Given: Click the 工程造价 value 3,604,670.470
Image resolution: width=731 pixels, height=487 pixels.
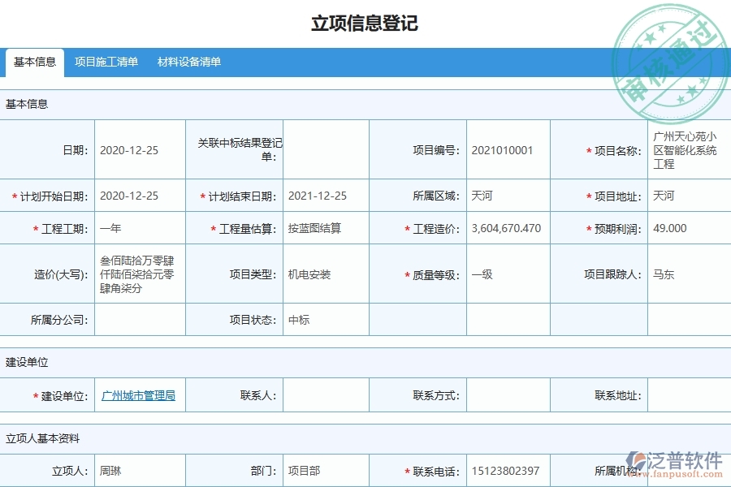Looking at the screenshot, I should (x=508, y=228).
